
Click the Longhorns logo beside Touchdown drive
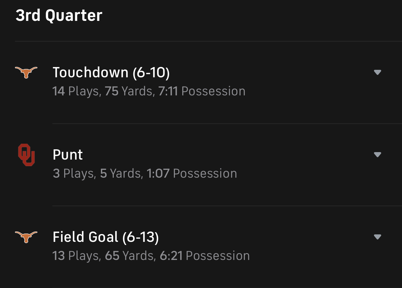(x=26, y=72)
